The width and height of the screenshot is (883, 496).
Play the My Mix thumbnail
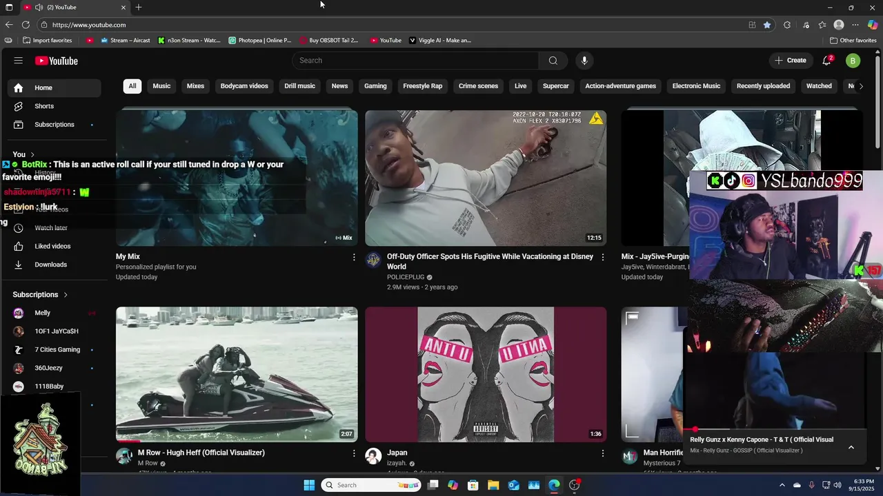pyautogui.click(x=237, y=178)
